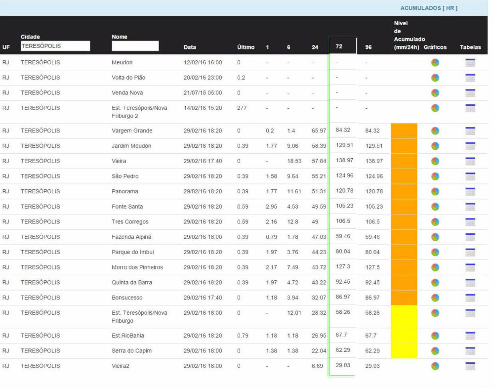Open the pie chart for Serra do Capim
494x387 pixels.
pos(435,351)
